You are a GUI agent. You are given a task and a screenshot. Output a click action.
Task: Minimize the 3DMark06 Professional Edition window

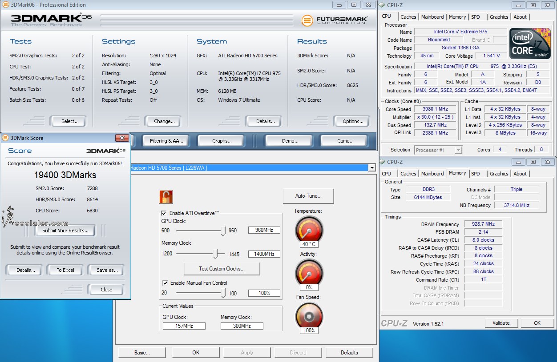(340, 4)
